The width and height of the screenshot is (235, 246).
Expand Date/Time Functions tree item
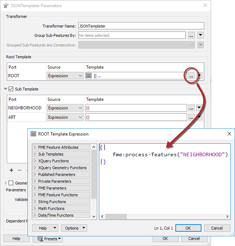click(61, 215)
